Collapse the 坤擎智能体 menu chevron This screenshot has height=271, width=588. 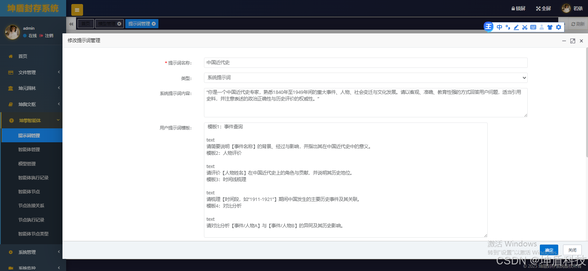(x=58, y=120)
